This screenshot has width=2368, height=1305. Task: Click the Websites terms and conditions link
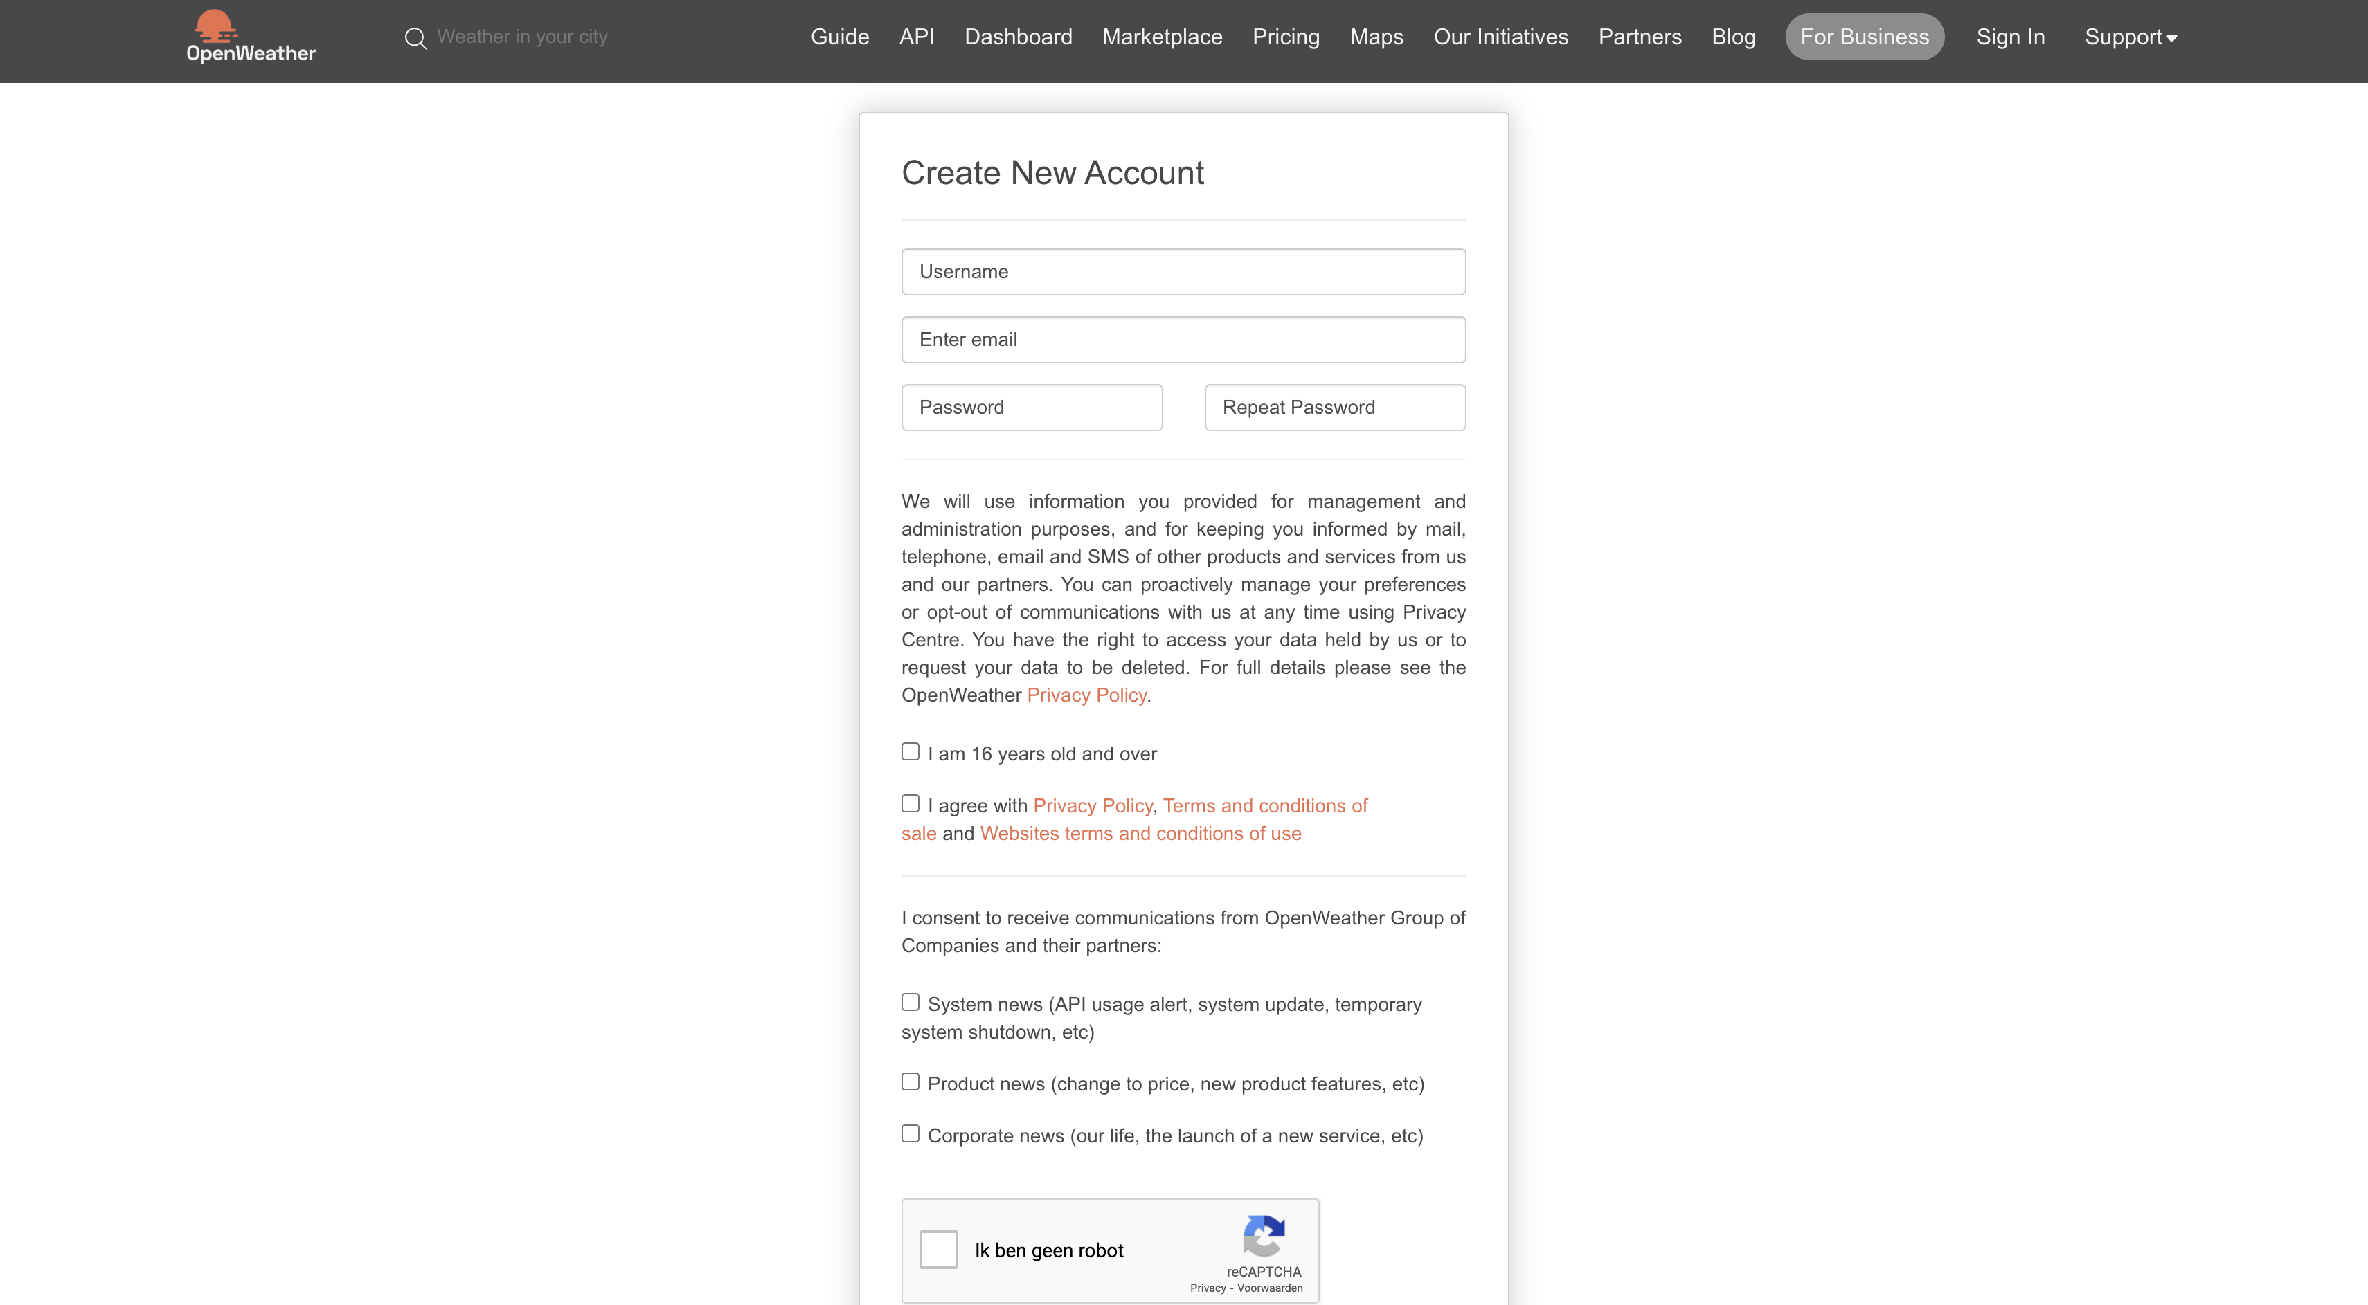(x=1140, y=832)
